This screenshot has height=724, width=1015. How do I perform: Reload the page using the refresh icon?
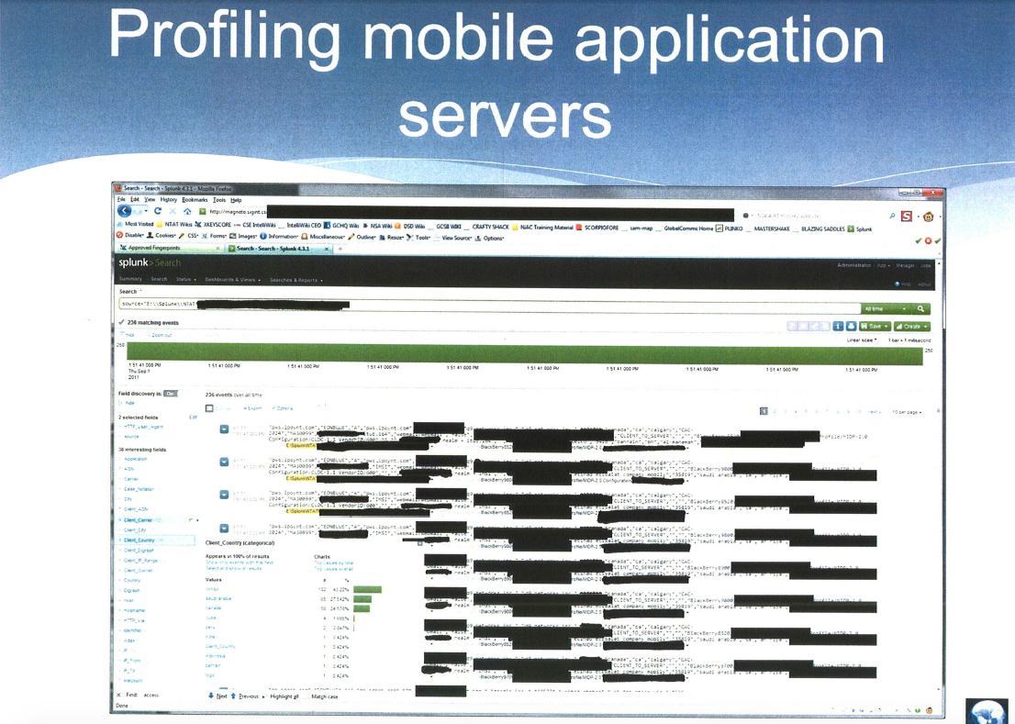159,211
